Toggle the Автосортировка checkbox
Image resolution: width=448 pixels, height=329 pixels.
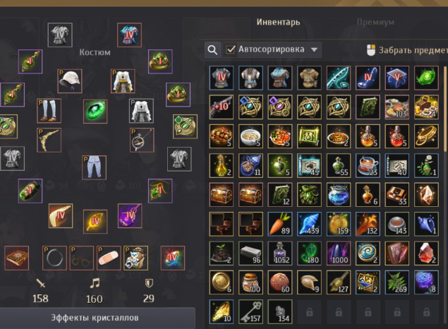point(230,49)
